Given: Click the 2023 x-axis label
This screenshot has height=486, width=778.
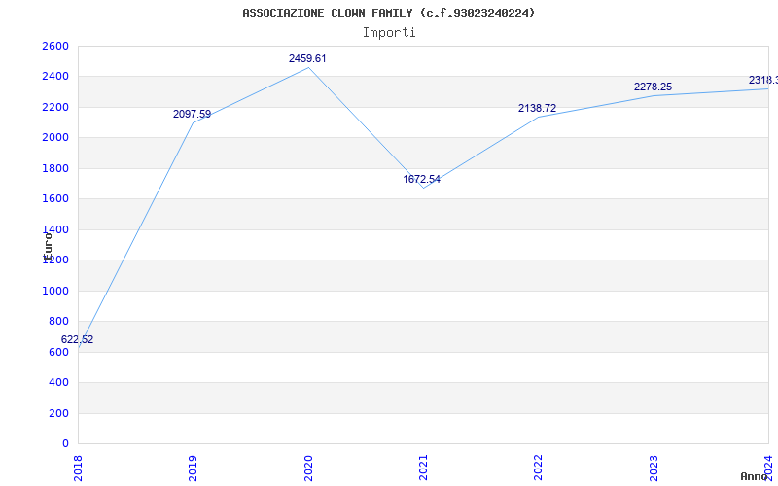Looking at the screenshot, I should pyautogui.click(x=654, y=468).
